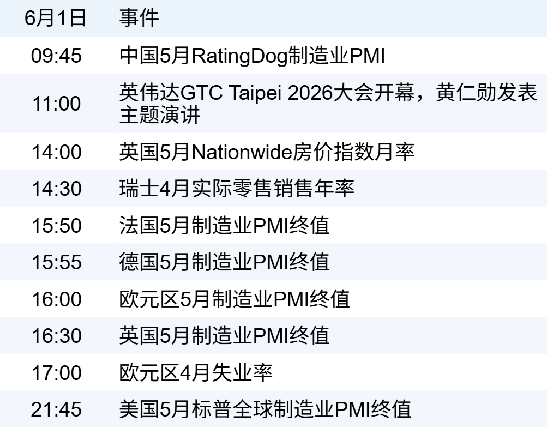Image resolution: width=547 pixels, height=428 pixels.
Task: Select the 16:00 time cell
Action: point(56,299)
